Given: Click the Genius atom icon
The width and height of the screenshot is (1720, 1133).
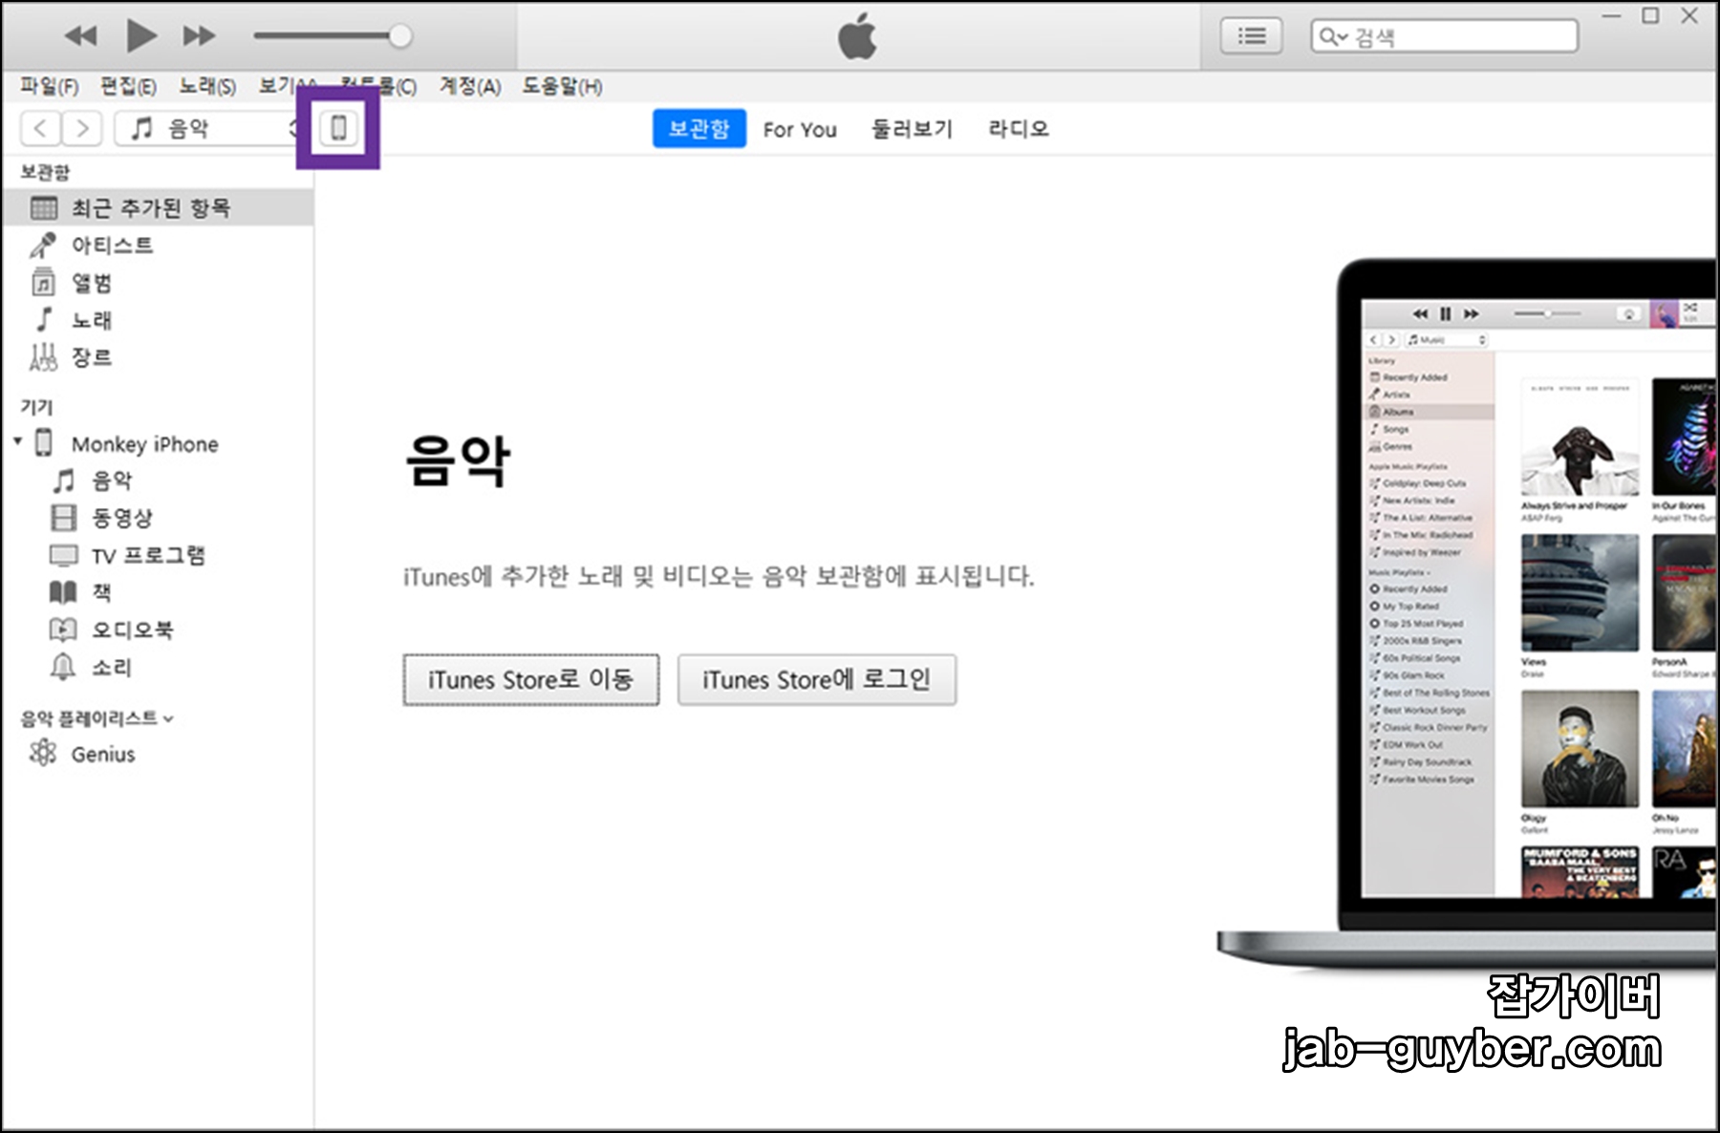Looking at the screenshot, I should coord(43,753).
